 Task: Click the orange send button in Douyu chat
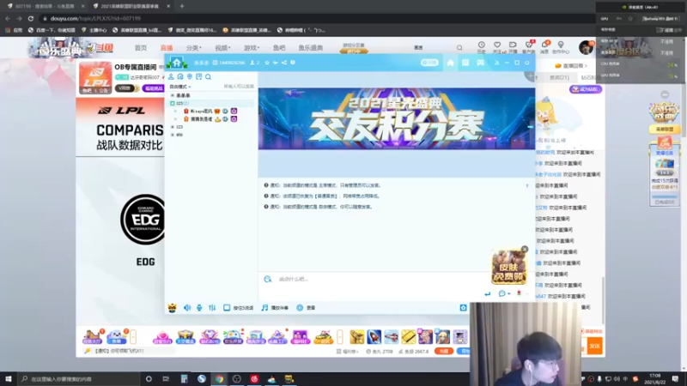pos(594,346)
